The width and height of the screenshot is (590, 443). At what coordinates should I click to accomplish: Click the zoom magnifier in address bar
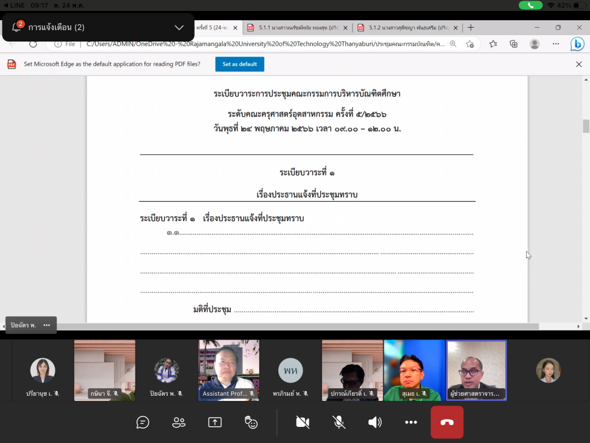point(453,44)
